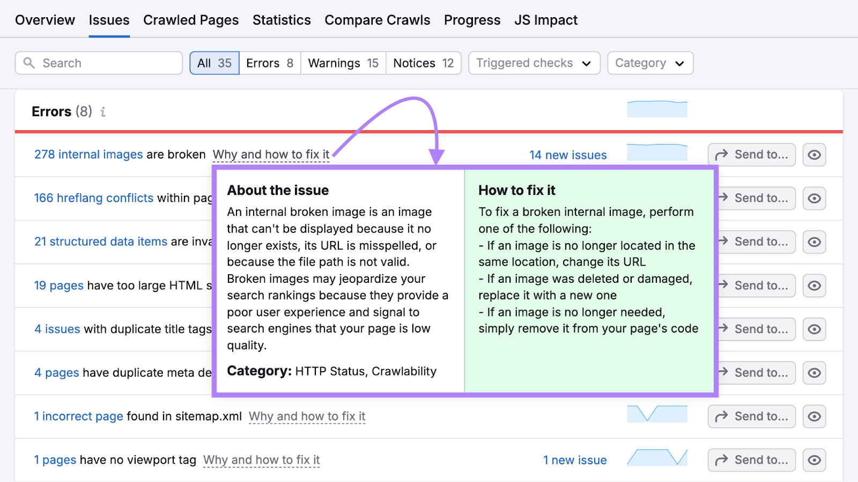Screen dimensions: 858x482
Task: Click Send to for duplicate meta descriptions row
Action: click(757, 373)
